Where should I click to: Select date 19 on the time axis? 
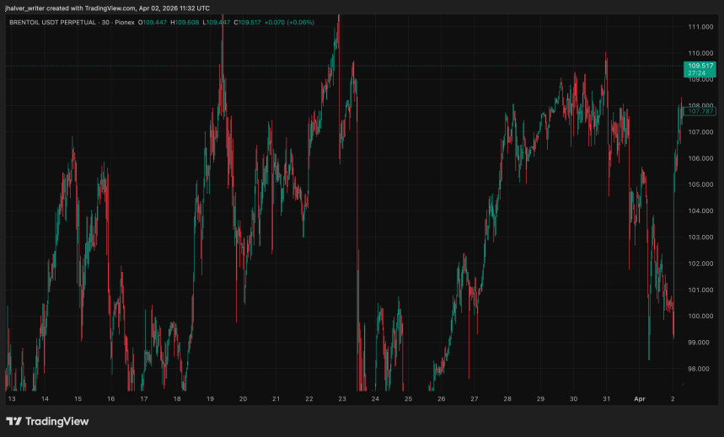tap(210, 398)
